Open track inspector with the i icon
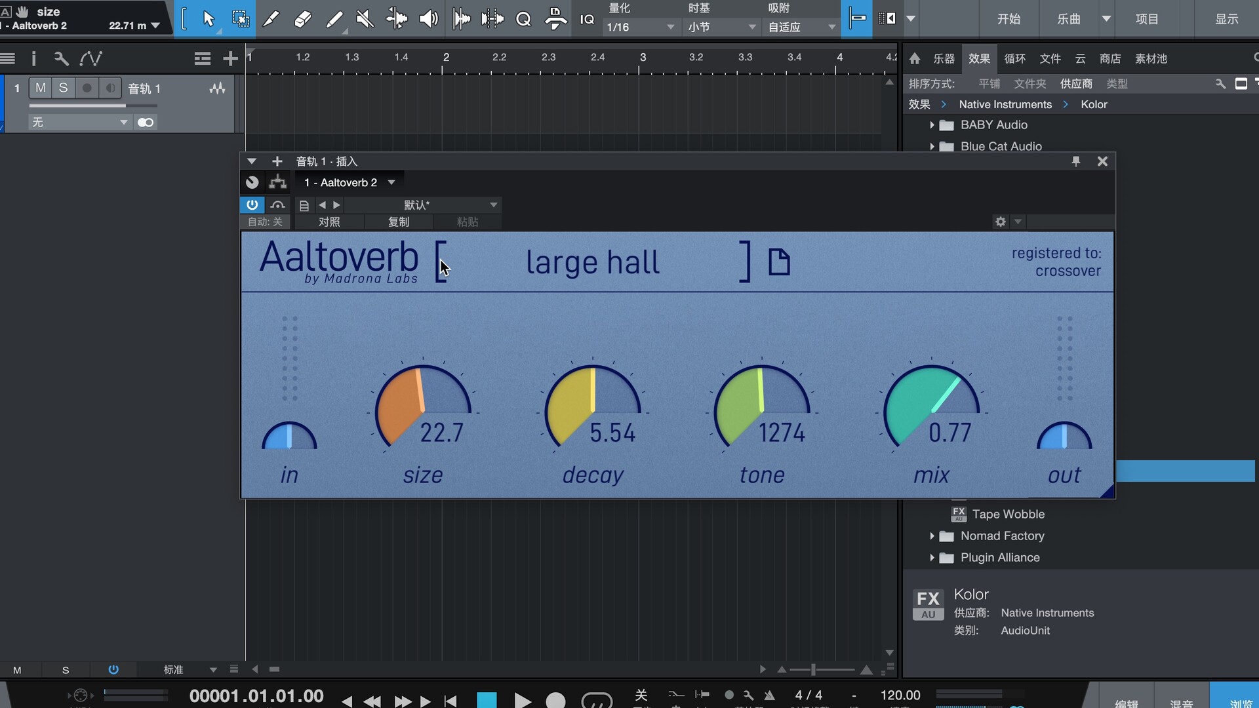 click(34, 59)
